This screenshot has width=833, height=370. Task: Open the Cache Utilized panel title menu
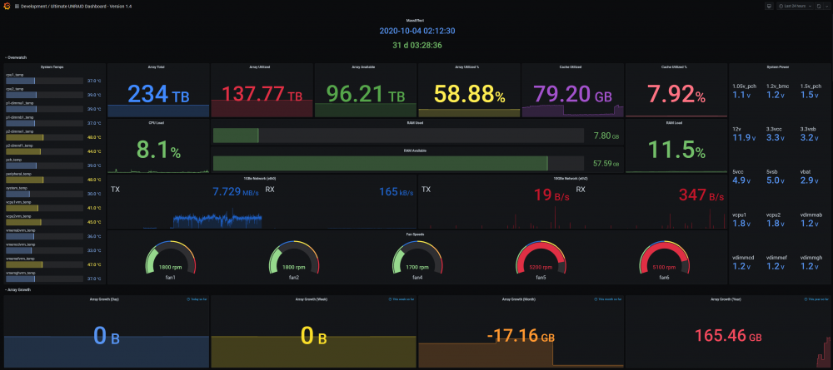572,67
